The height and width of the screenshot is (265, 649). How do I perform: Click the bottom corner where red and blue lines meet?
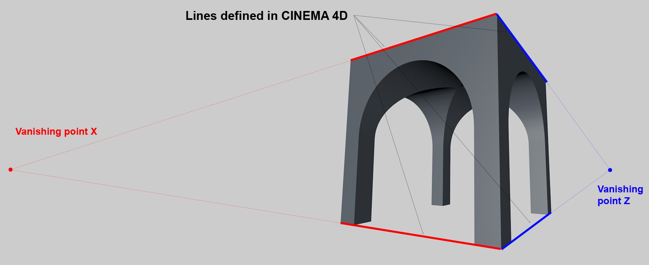502,249
